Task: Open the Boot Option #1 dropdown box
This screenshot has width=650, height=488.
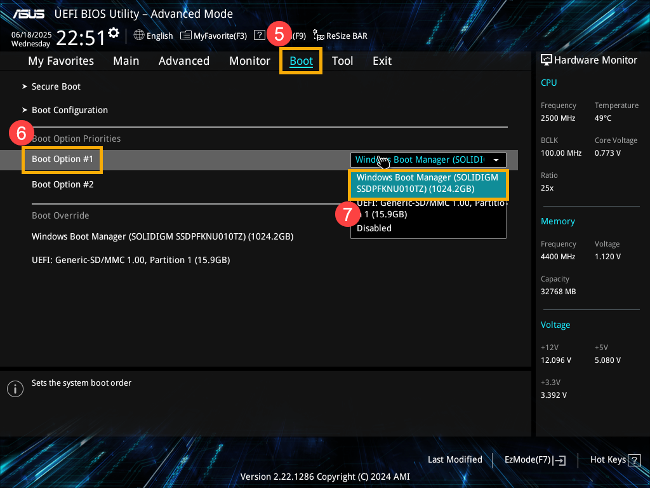Action: [428, 159]
